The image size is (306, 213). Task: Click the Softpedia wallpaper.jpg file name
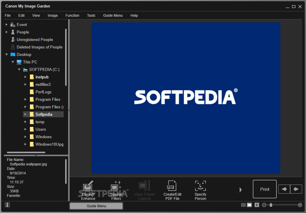[28, 164]
